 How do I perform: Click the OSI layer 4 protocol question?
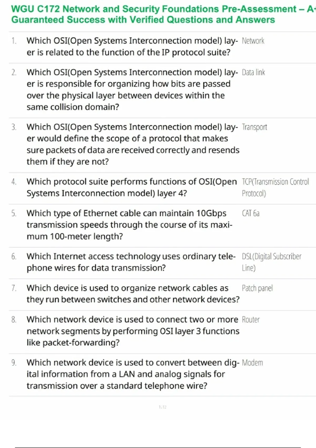click(x=132, y=187)
